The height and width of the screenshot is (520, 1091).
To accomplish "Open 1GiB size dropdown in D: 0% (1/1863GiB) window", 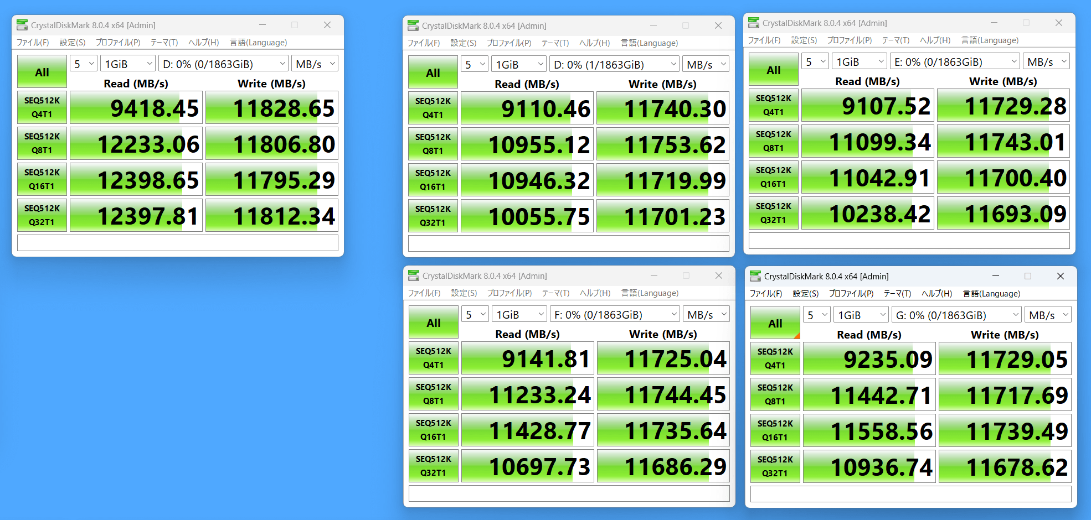I will (519, 64).
